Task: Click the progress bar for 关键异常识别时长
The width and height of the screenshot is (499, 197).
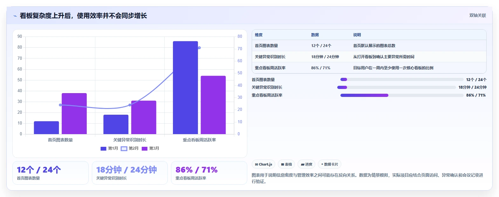Action: (396, 87)
